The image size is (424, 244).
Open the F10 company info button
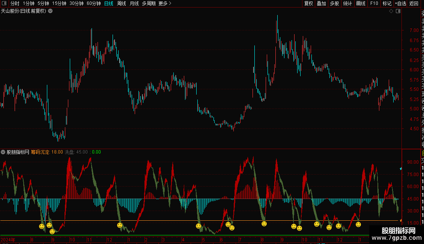[374, 3]
